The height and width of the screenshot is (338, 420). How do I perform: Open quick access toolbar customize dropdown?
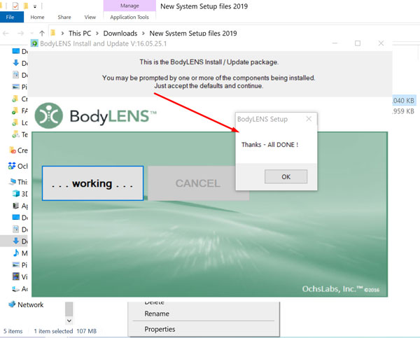(x=35, y=6)
